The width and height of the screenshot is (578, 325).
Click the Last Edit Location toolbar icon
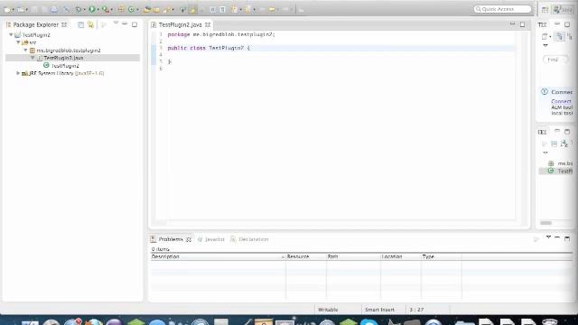click(262, 9)
